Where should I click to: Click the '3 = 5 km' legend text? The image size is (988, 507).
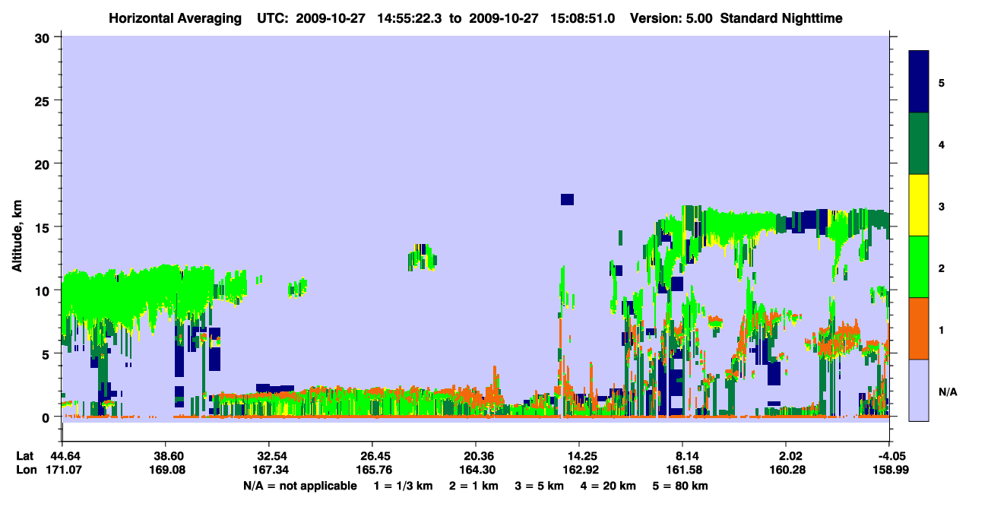pyautogui.click(x=540, y=486)
